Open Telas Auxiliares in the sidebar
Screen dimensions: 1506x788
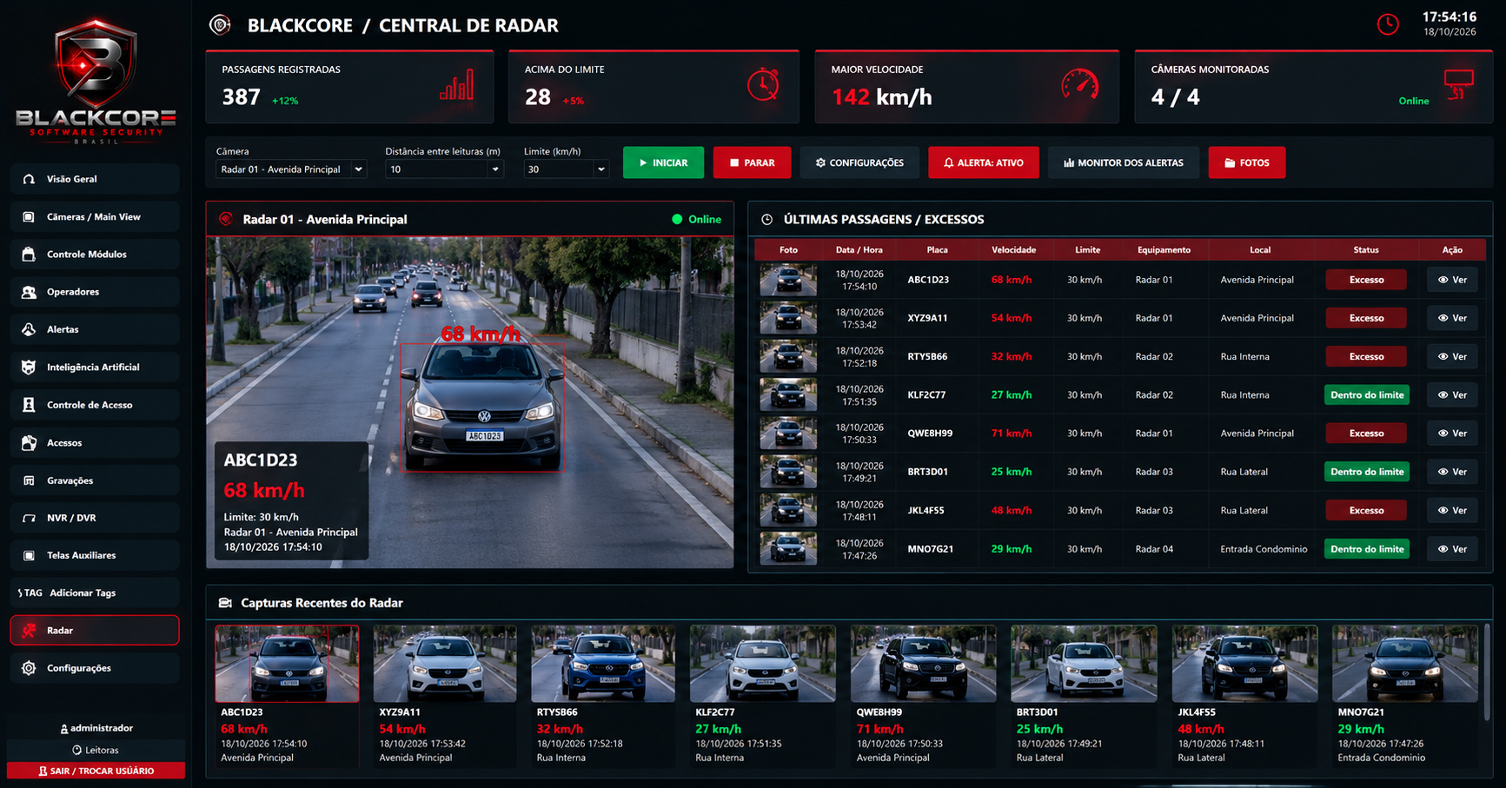(95, 555)
